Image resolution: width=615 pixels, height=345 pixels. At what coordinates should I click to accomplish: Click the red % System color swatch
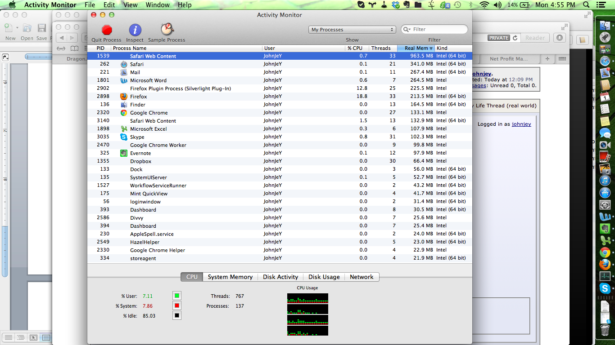point(177,305)
